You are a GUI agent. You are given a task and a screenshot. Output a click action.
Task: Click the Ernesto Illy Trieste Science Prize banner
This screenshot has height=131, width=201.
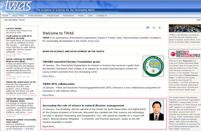point(185,54)
